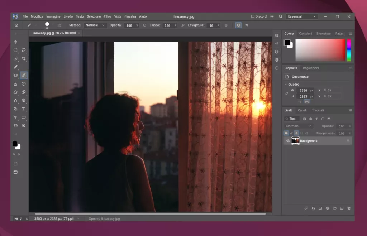
Task: Close the linuxeasy.jpg document tab
Action: [x=79, y=33]
